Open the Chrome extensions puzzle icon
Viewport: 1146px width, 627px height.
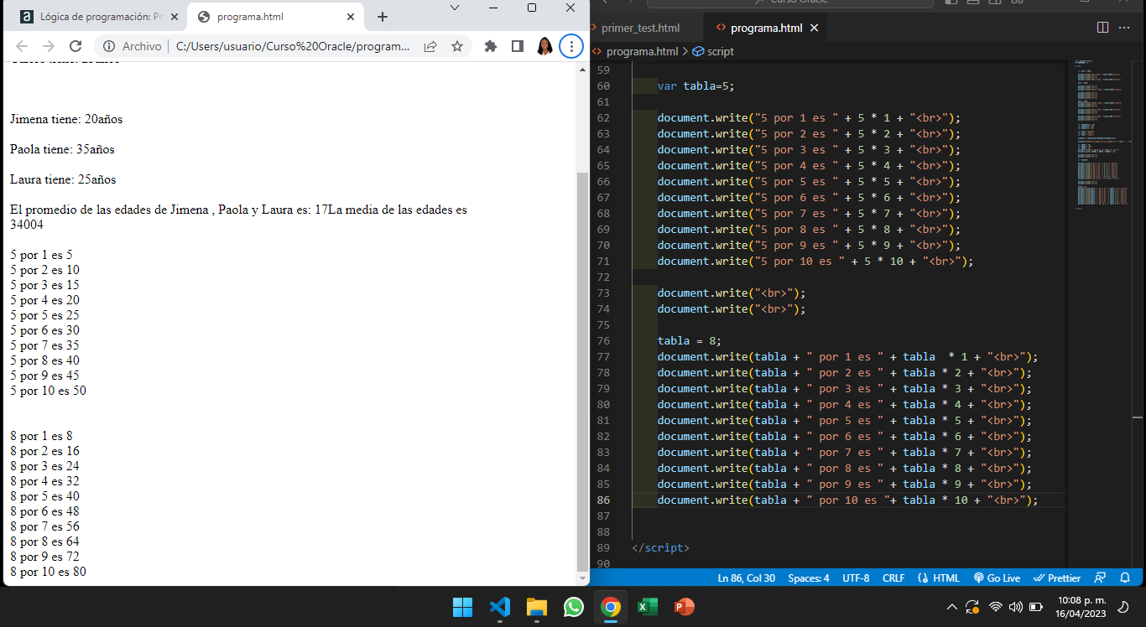click(491, 46)
